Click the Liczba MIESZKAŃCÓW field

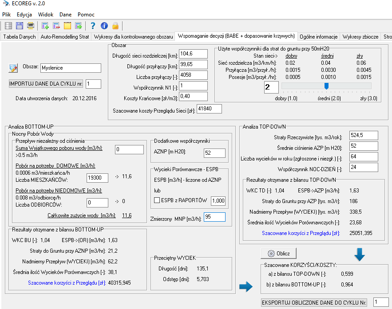98,178
